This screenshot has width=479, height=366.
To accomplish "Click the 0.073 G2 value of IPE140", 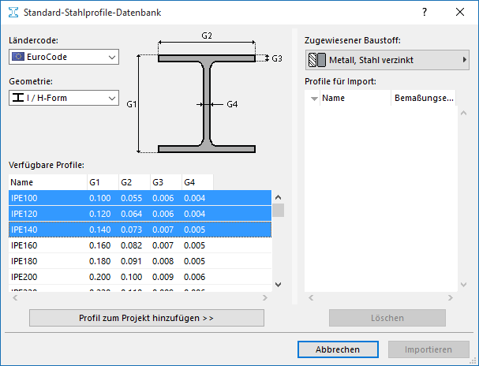I will (131, 230).
